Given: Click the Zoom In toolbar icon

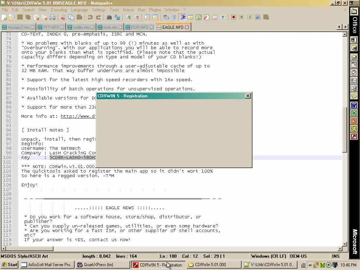Looking at the screenshot, I should point(128,18).
